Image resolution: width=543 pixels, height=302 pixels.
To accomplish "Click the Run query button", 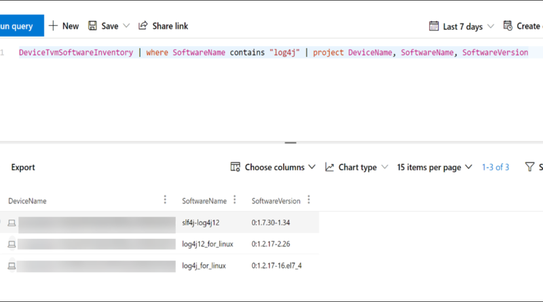I will point(22,26).
